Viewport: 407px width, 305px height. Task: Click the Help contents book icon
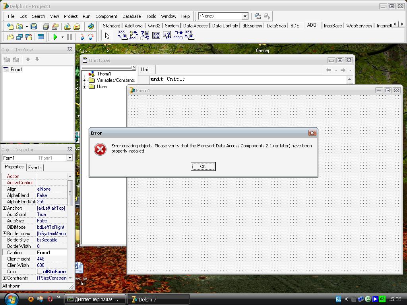point(91,27)
